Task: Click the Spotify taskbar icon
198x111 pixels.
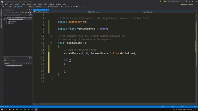Action: coord(25,109)
